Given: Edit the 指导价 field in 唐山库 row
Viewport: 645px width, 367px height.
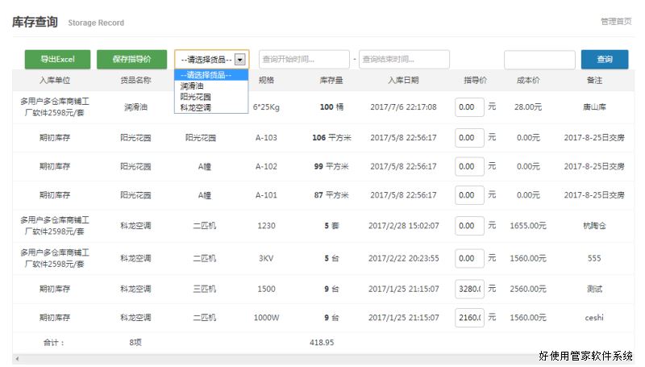Looking at the screenshot, I should tap(469, 107).
